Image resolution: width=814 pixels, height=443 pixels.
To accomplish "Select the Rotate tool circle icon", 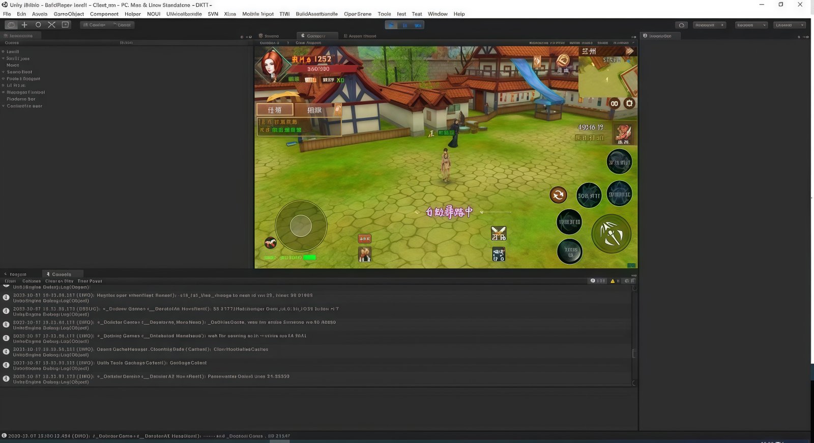I will point(38,25).
